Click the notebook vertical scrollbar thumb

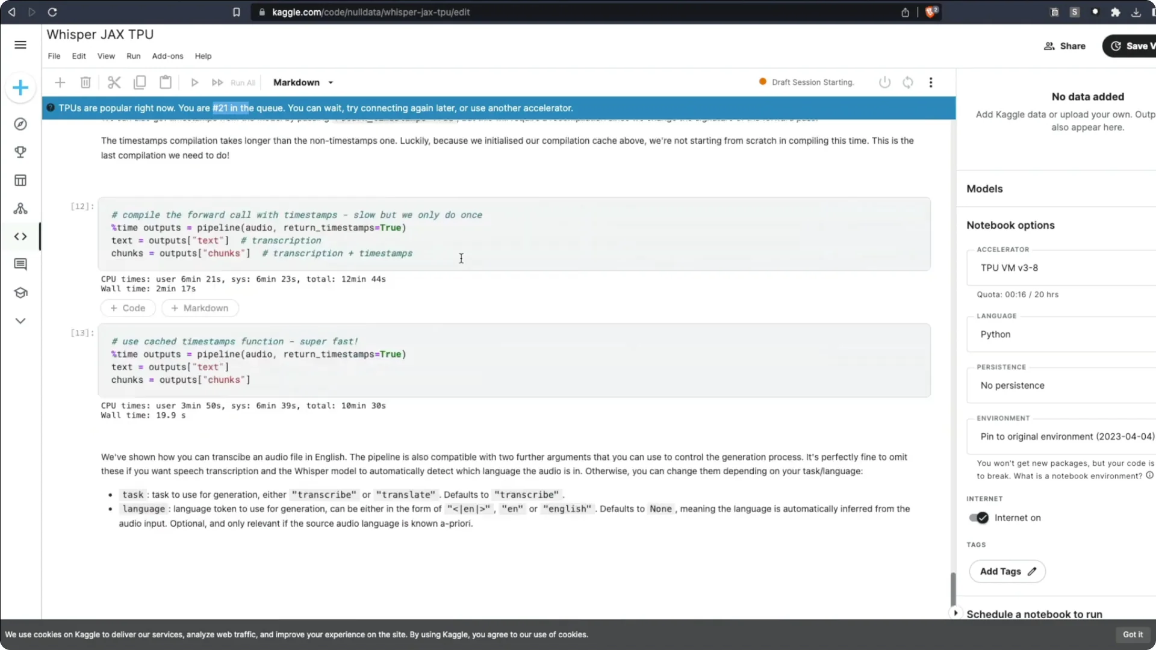tap(952, 590)
